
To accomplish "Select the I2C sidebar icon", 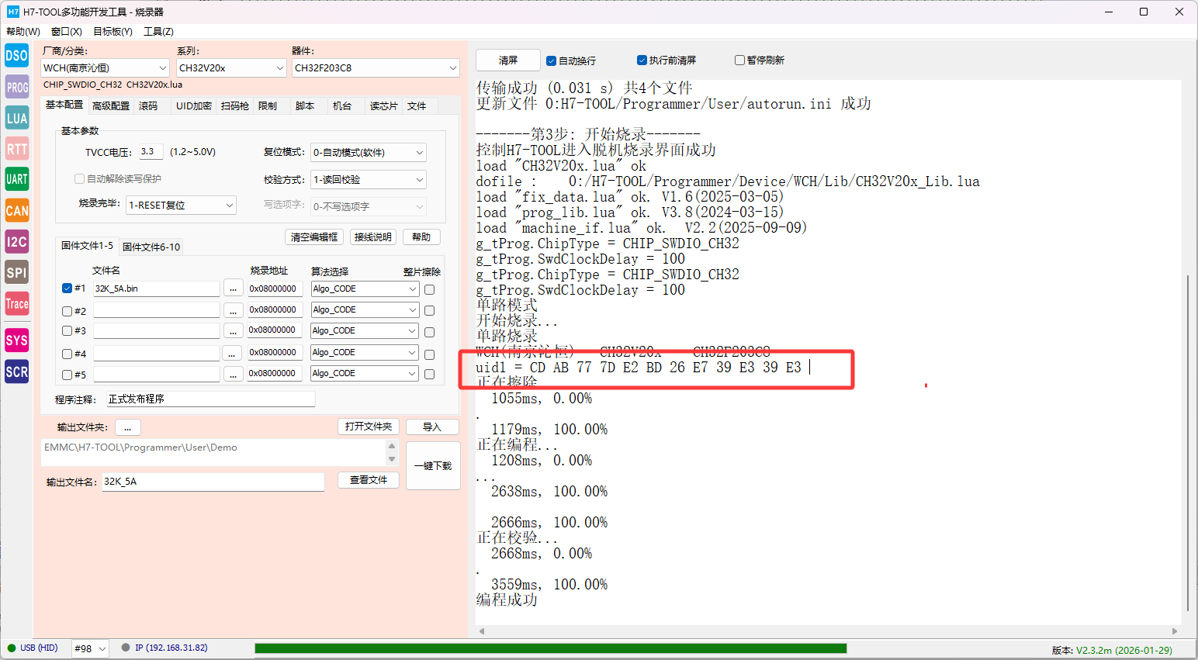I will pos(16,242).
